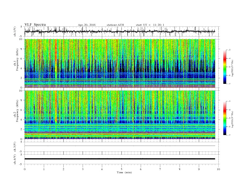
Task: Click the time axis tick label '0'
Action: click(x=25, y=169)
